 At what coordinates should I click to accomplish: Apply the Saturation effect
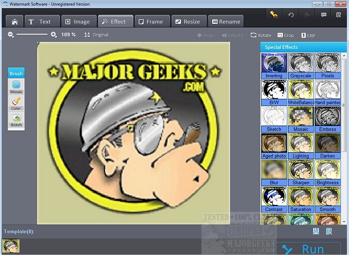pyautogui.click(x=300, y=200)
